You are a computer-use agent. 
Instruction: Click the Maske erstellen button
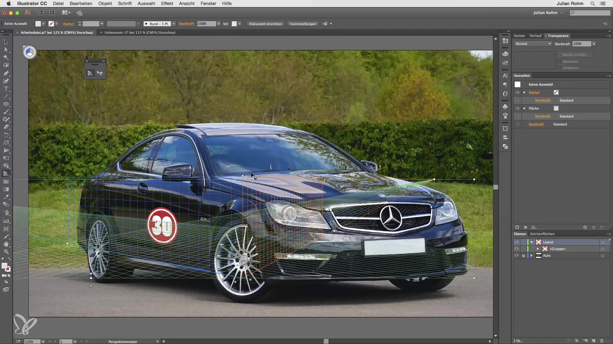(575, 54)
